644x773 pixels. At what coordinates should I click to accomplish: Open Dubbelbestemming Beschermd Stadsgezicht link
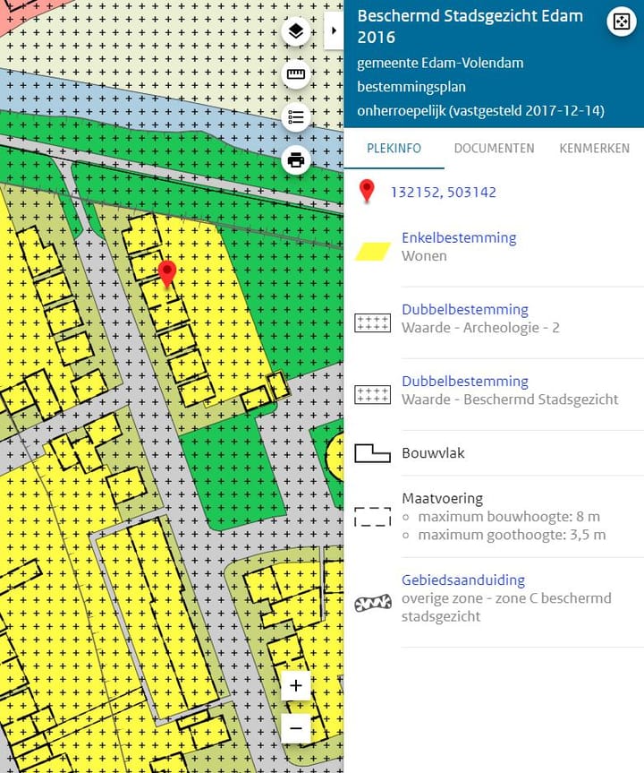(464, 382)
